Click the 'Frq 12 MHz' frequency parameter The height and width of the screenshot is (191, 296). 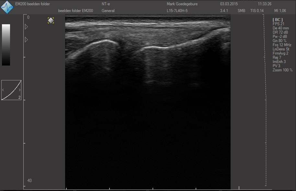pyautogui.click(x=282, y=45)
